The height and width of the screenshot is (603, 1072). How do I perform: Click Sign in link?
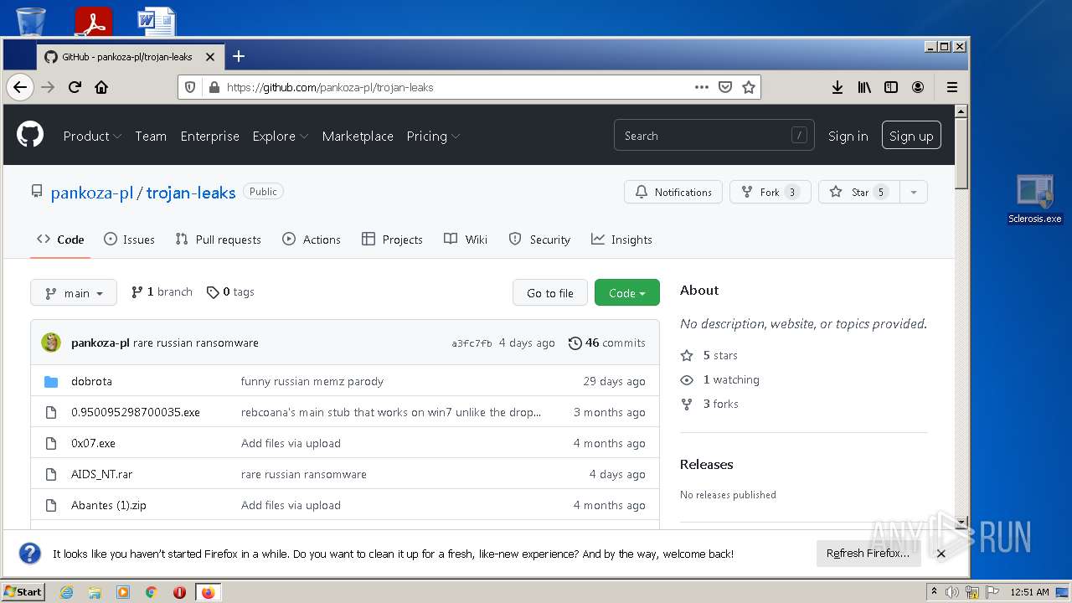[x=848, y=136]
